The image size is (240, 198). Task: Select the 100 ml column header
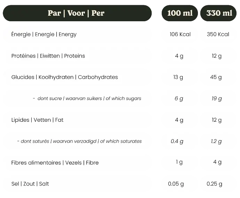179,13
